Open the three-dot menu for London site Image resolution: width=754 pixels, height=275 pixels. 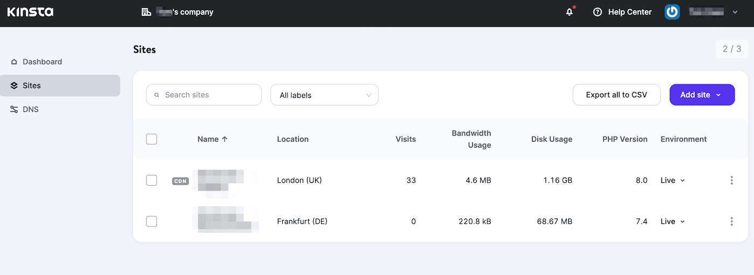point(731,180)
